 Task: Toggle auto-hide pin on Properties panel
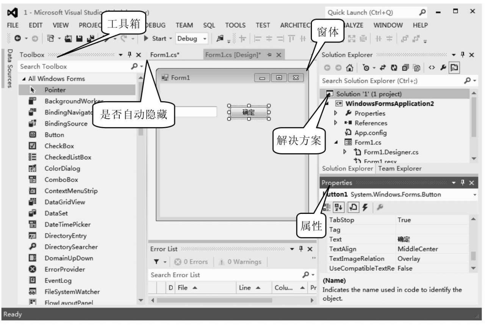[x=462, y=183]
